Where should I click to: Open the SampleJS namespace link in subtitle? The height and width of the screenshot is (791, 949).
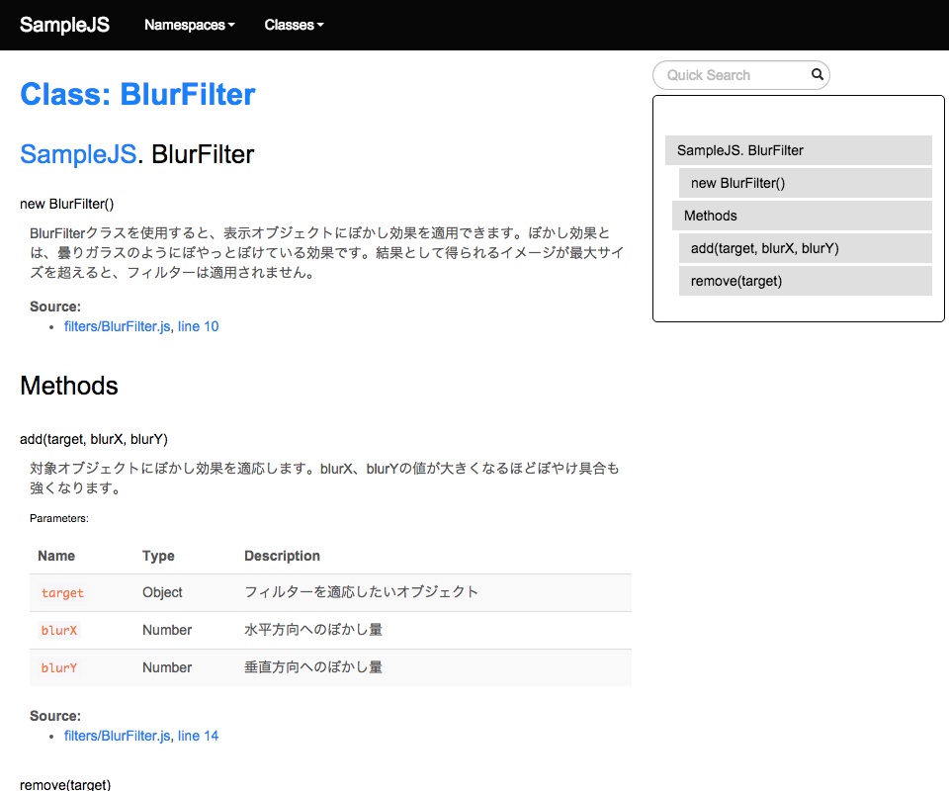[78, 153]
